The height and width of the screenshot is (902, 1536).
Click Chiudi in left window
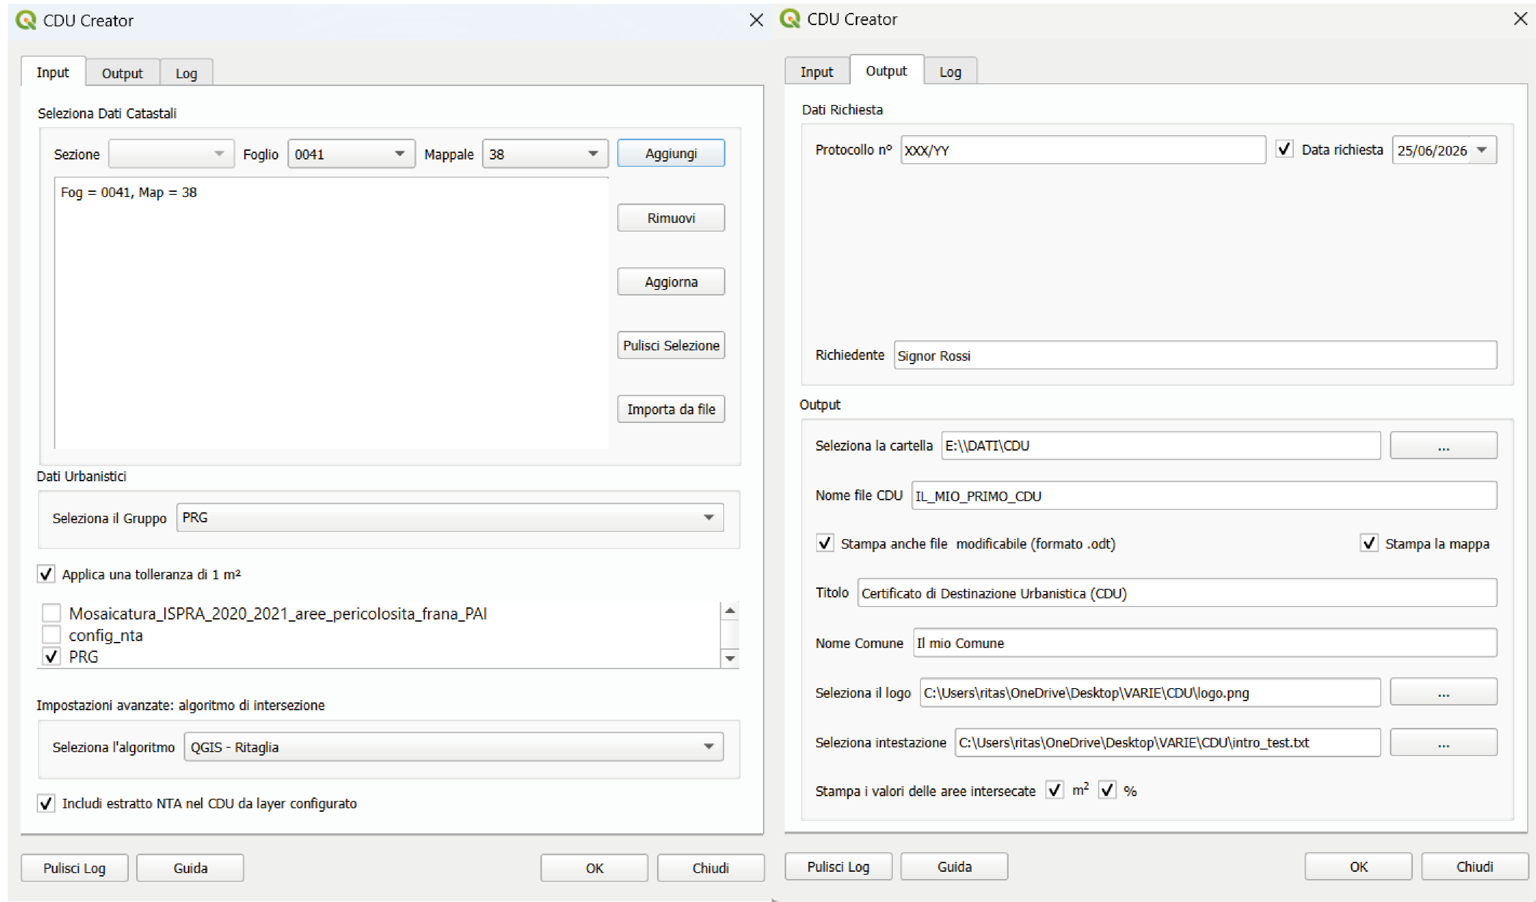pyautogui.click(x=711, y=868)
